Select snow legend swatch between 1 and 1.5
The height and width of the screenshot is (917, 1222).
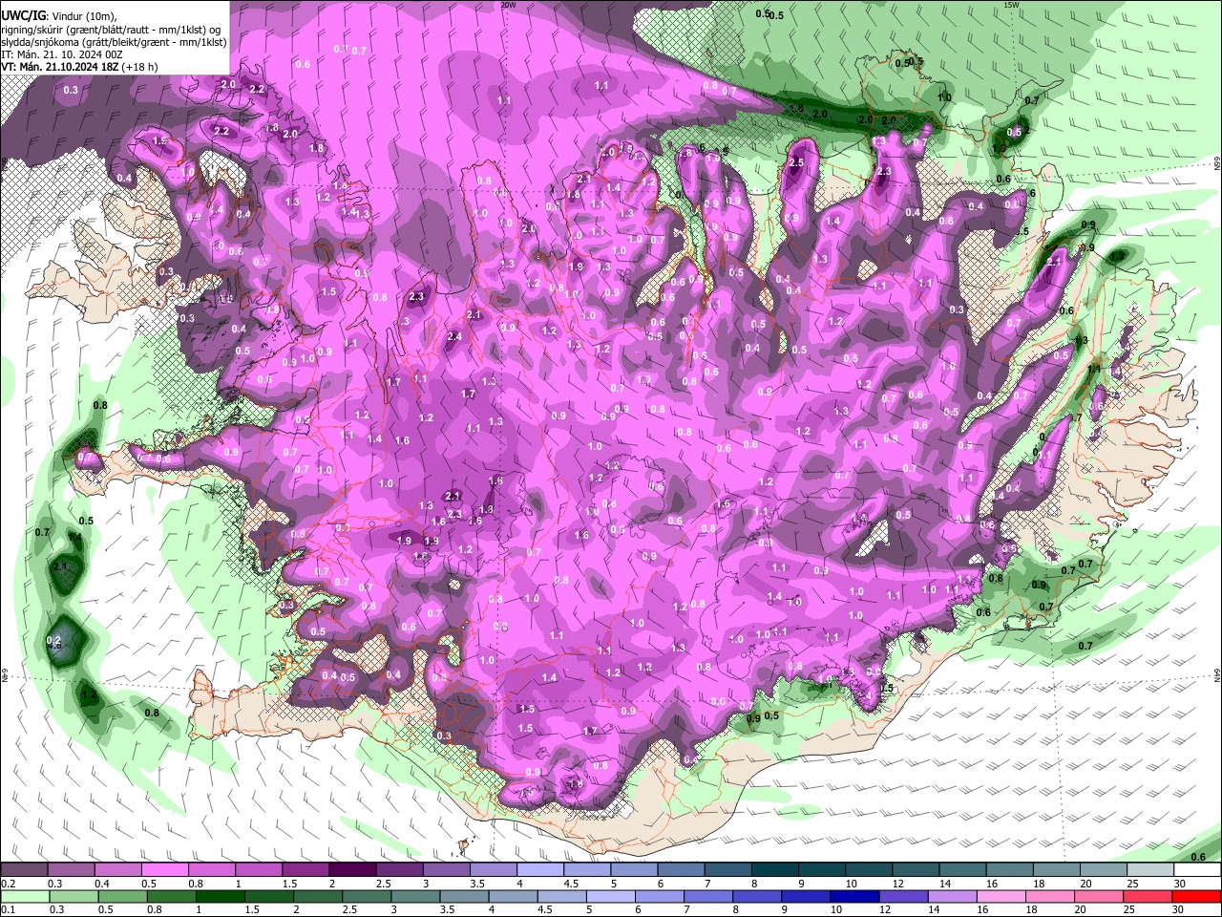(x=259, y=870)
